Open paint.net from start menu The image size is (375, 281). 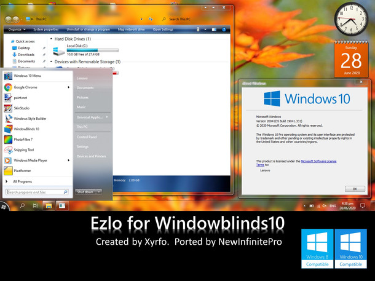pyautogui.click(x=37, y=98)
